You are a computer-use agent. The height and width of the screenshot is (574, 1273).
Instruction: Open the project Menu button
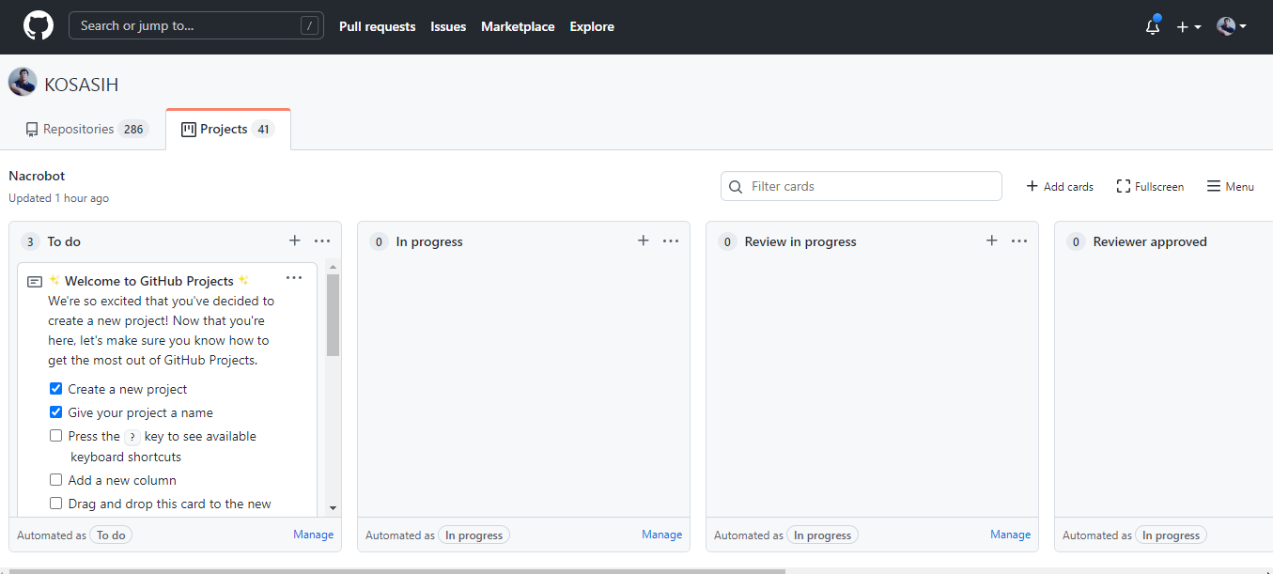(1230, 186)
